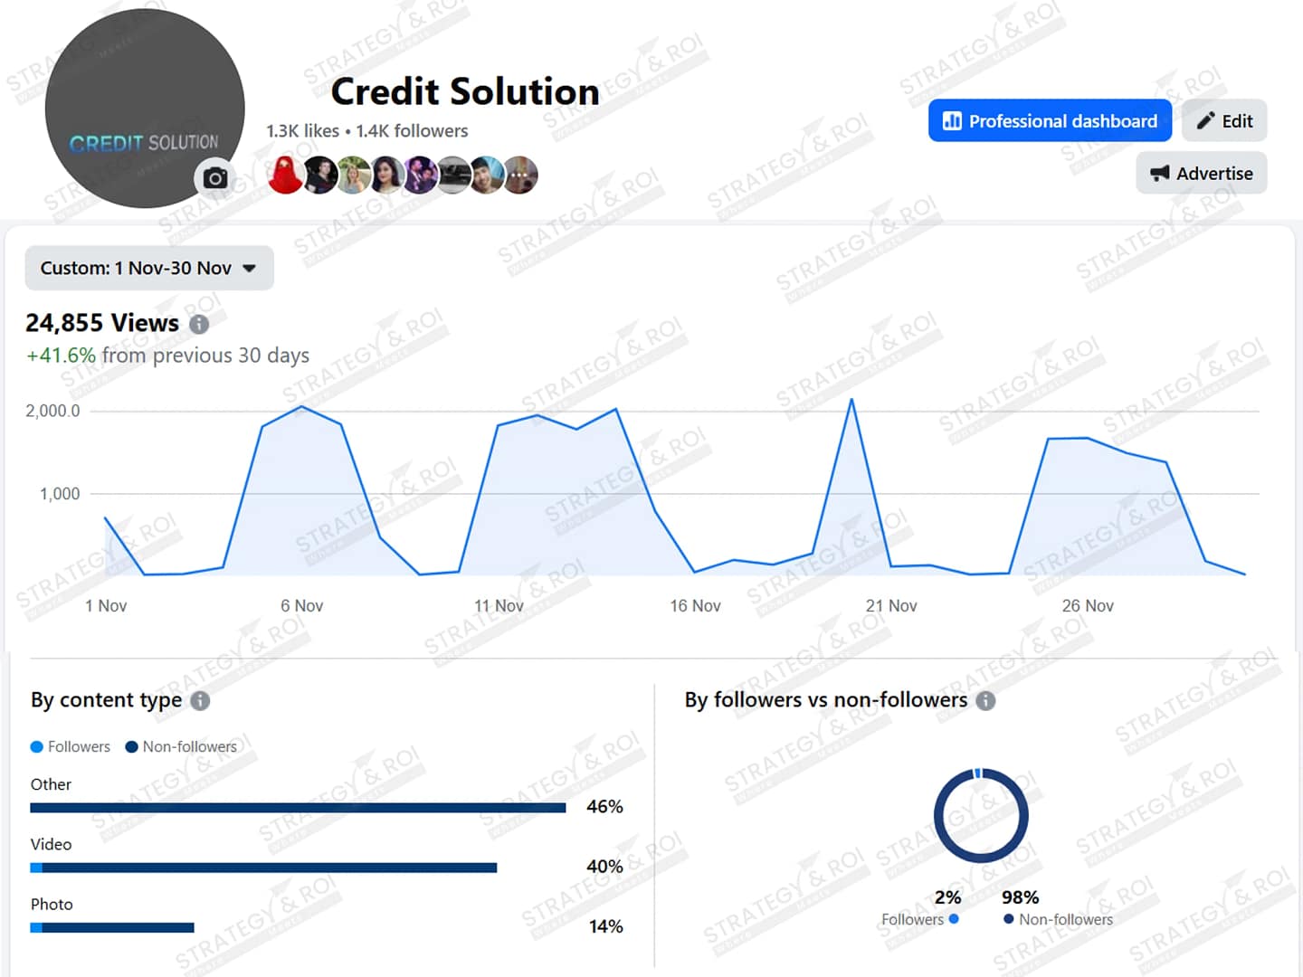Screen dimensions: 1303x977
Task: Click the date range dropdown arrow
Action: tap(250, 269)
